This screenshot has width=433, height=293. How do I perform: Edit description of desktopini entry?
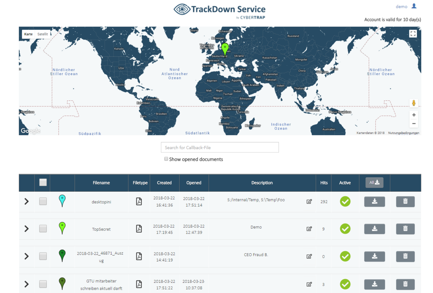coord(309,202)
